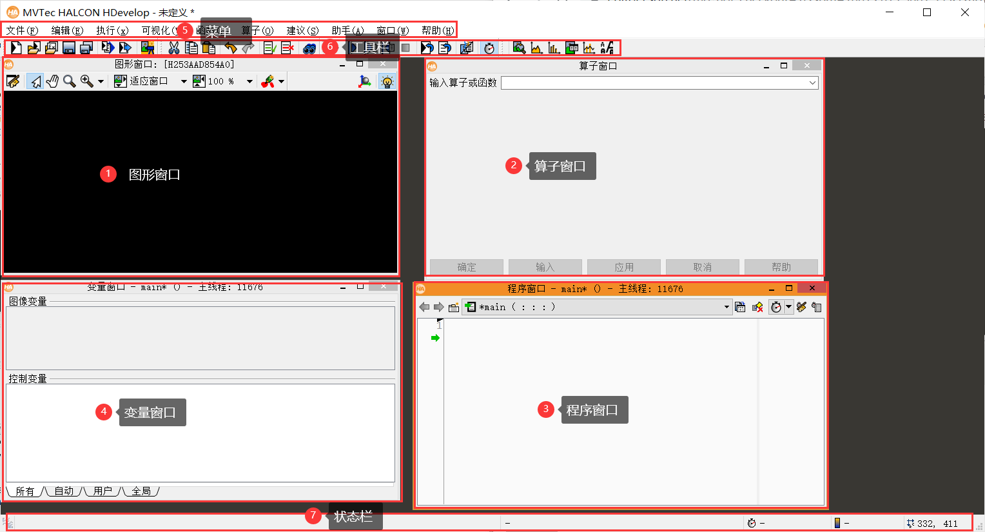Toggle the Select pointer tool in graphics window

coord(35,81)
